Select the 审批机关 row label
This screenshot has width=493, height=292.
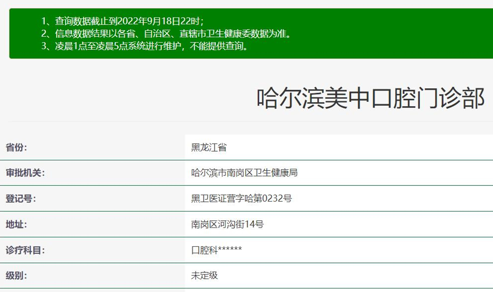click(25, 173)
